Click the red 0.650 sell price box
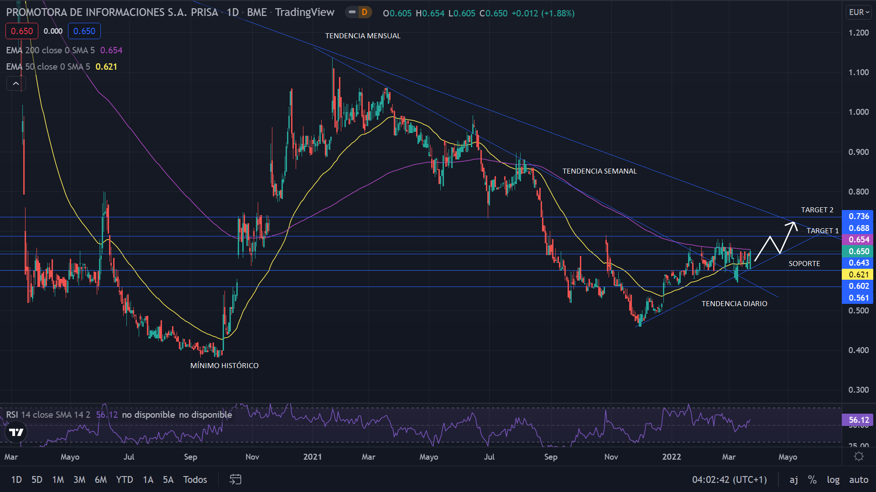This screenshot has height=492, width=876. pos(22,31)
